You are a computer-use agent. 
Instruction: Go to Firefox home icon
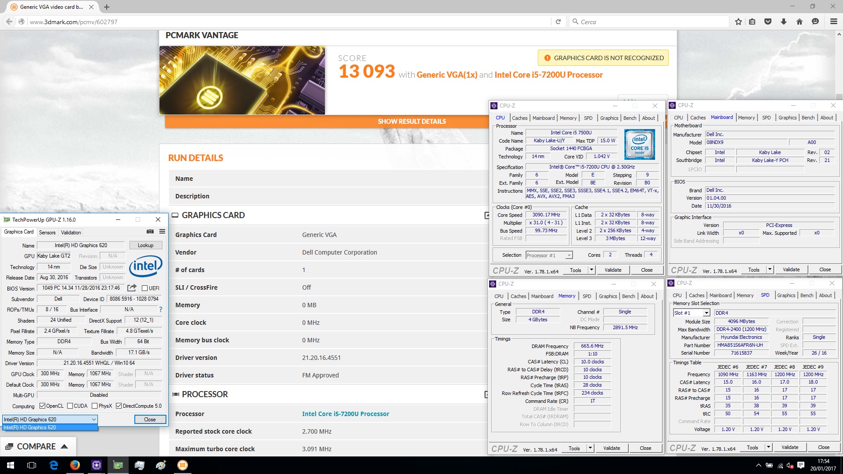[800, 22]
